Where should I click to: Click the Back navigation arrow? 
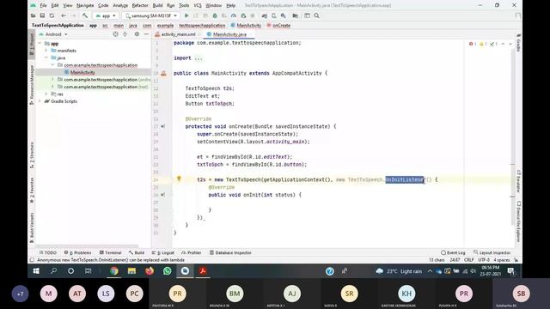[64, 15]
